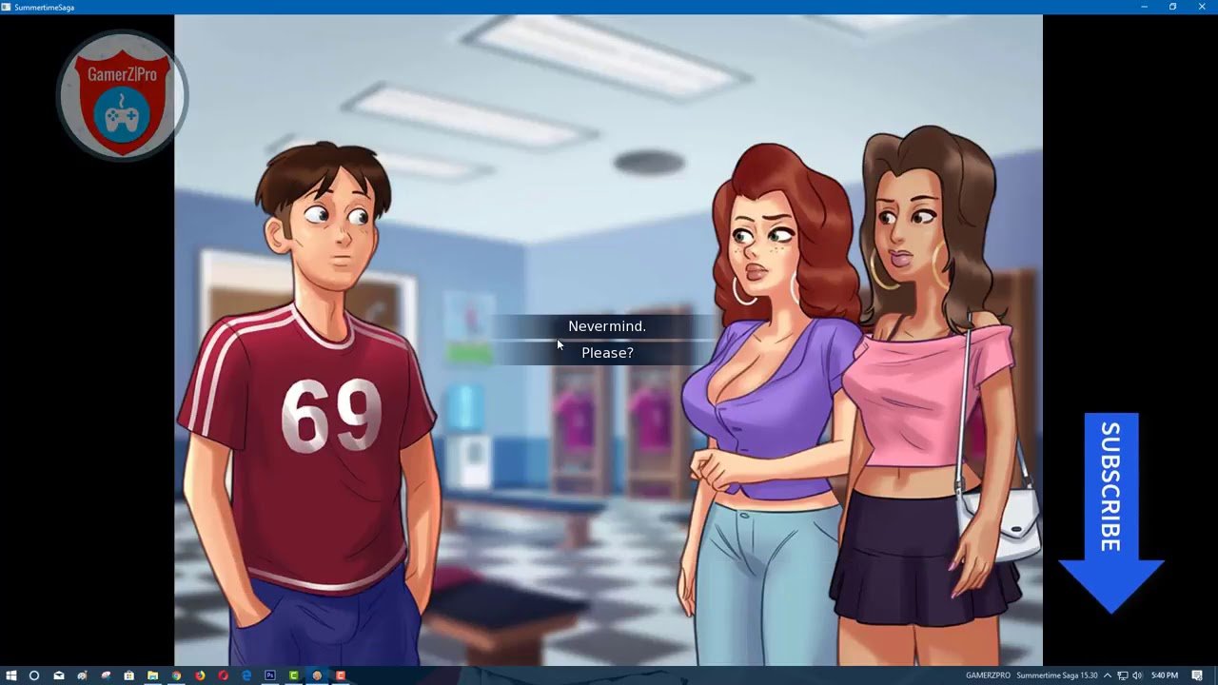Choose the "Nevermind." dialogue option
Viewport: 1218px width, 685px height.
[607, 326]
